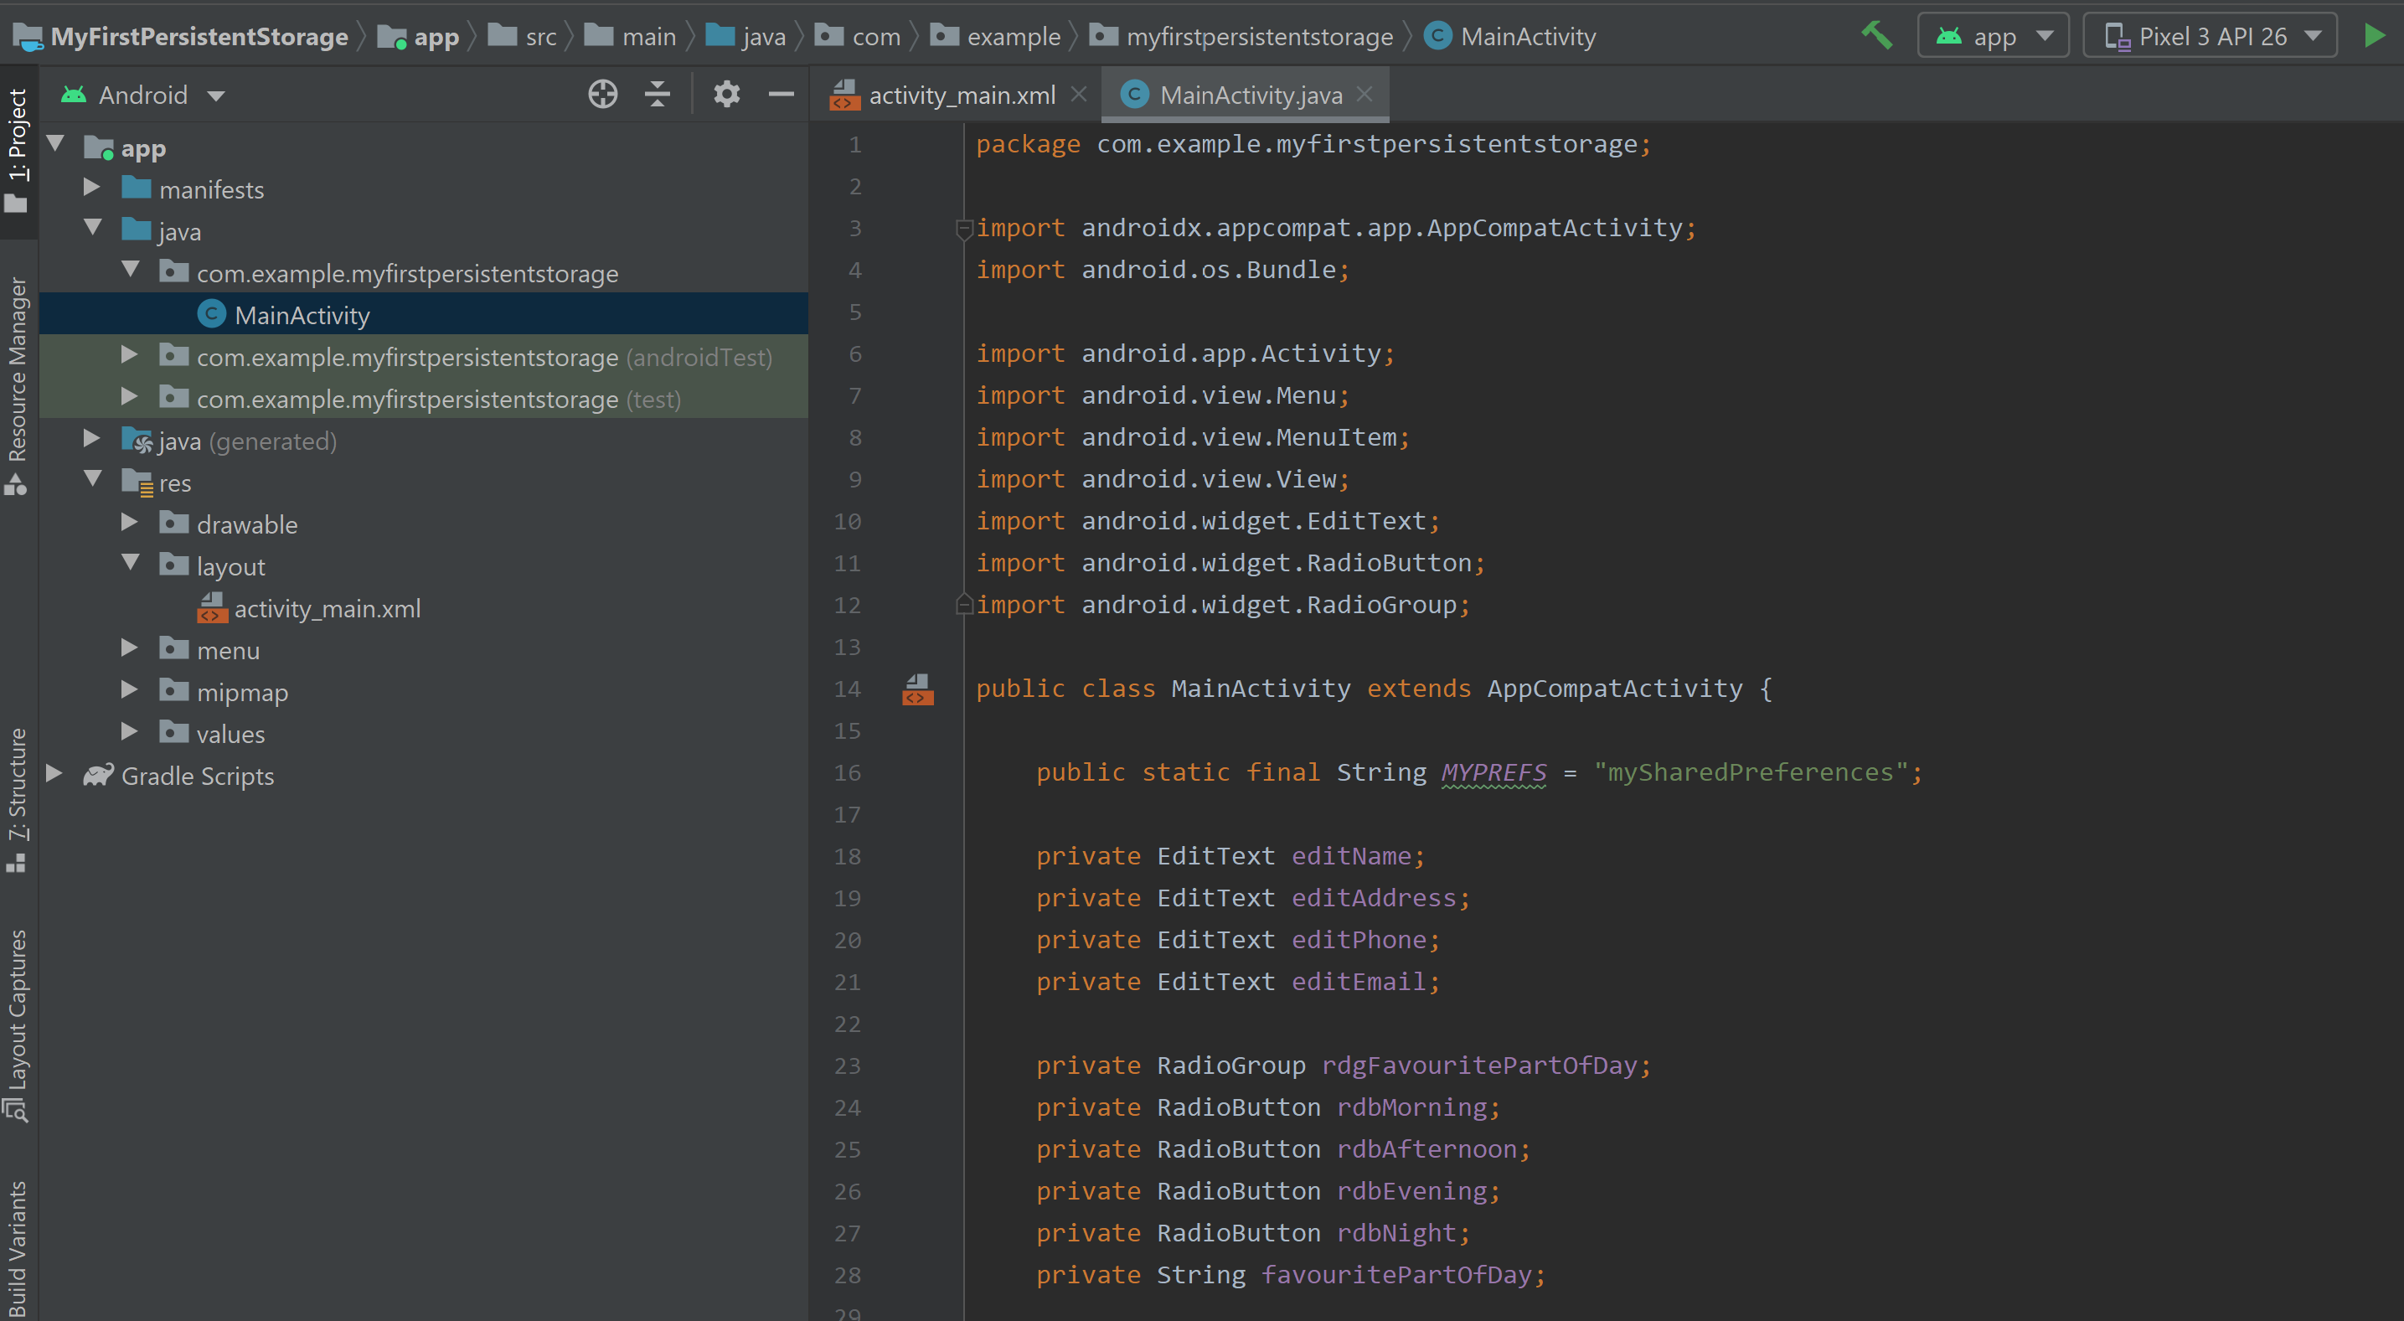Click the MainActivity class icon in the project tree
Screen dimensions: 2404x1321
tap(212, 313)
